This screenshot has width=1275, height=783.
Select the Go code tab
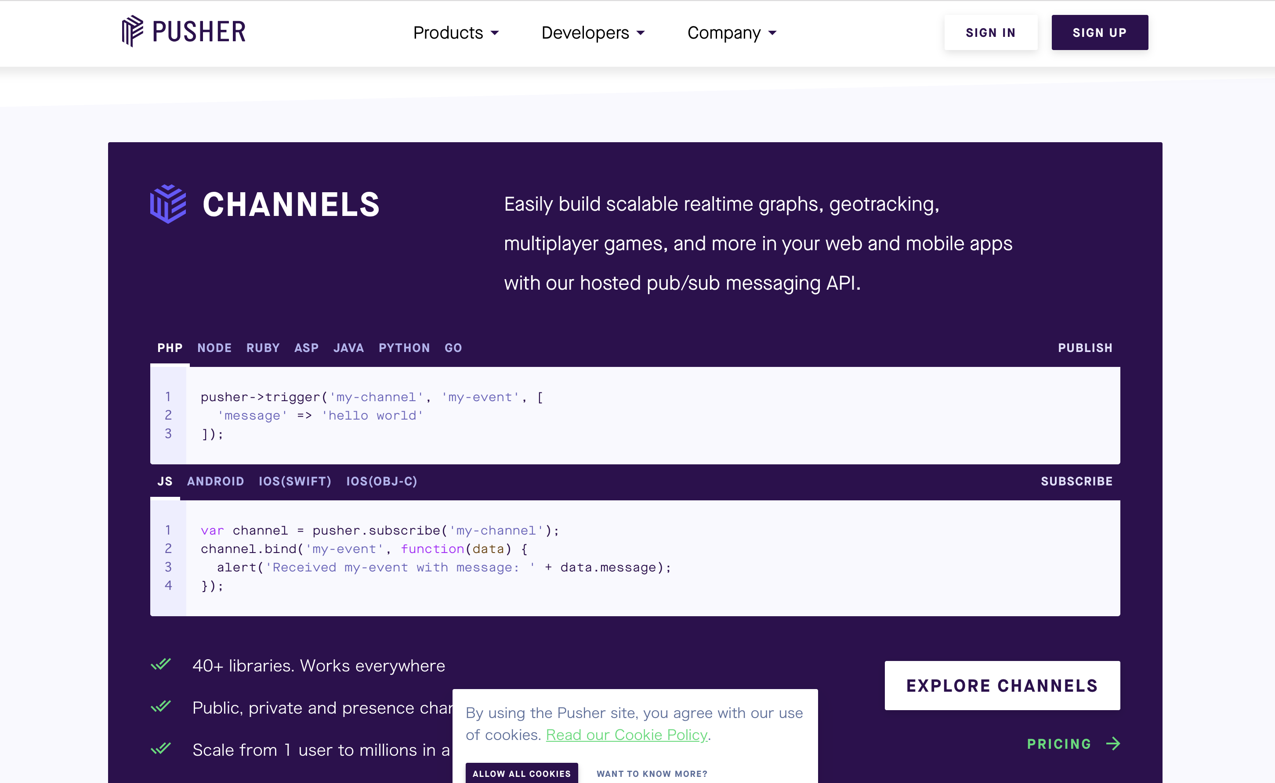pos(453,348)
